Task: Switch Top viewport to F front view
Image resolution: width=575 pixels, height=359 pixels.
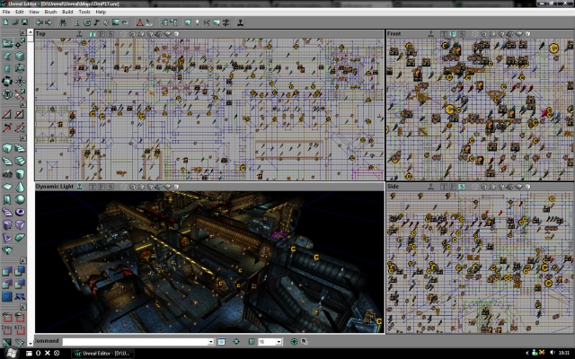Action: pos(102,34)
